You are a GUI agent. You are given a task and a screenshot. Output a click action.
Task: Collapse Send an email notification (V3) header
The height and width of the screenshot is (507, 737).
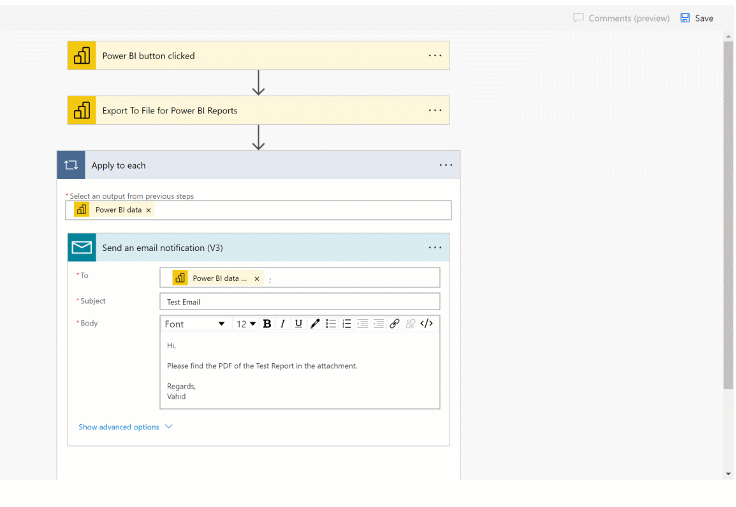coord(258,247)
